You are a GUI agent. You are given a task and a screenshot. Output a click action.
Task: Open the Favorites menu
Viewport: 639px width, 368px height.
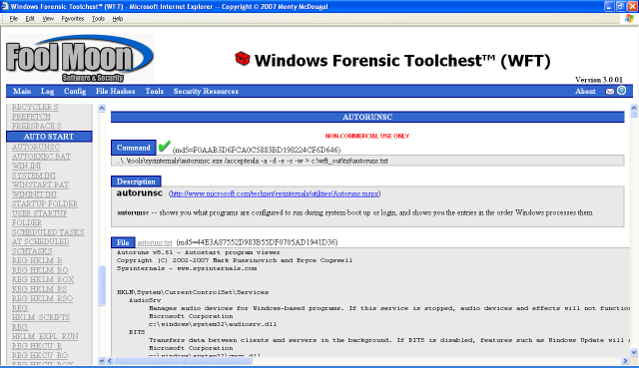(x=73, y=19)
